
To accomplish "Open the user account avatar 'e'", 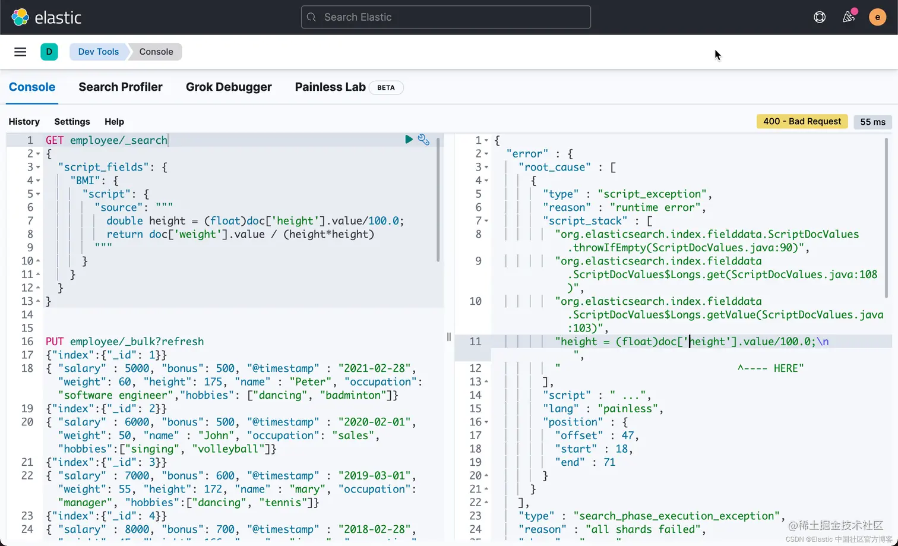I will pyautogui.click(x=877, y=17).
